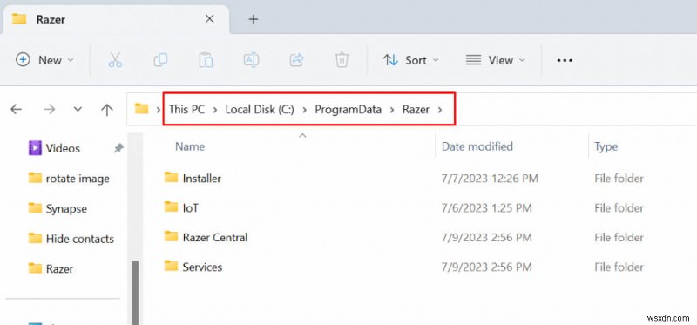Open the Sort dropdown menu

pyautogui.click(x=410, y=60)
